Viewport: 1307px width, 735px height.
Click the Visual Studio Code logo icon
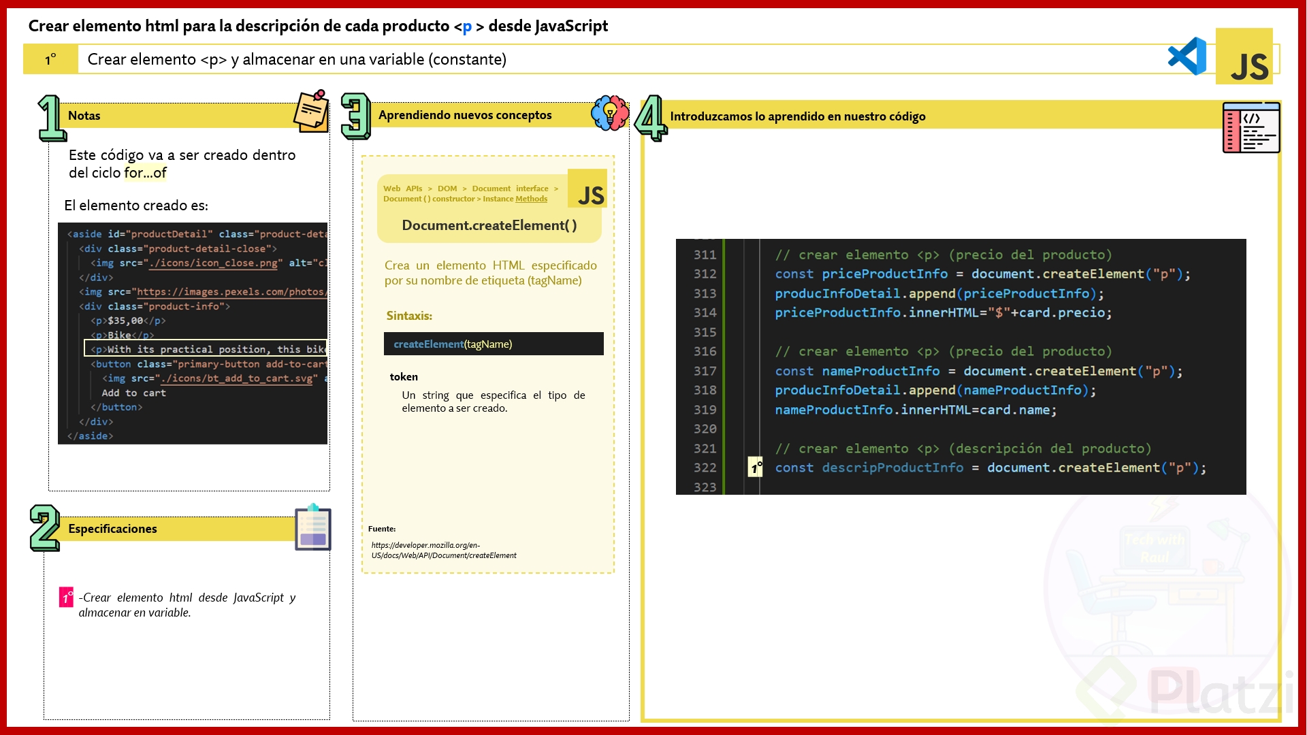point(1187,56)
